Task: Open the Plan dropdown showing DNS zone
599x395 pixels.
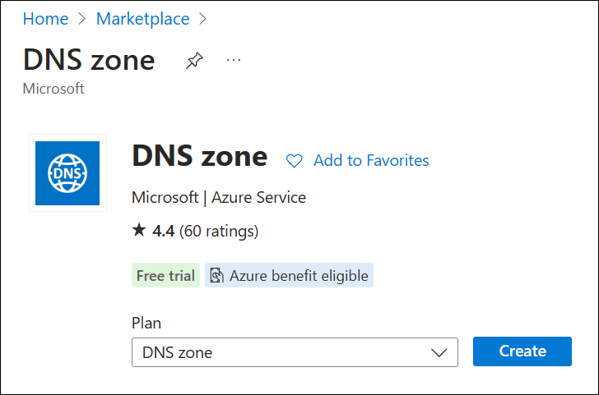Action: 280,352
